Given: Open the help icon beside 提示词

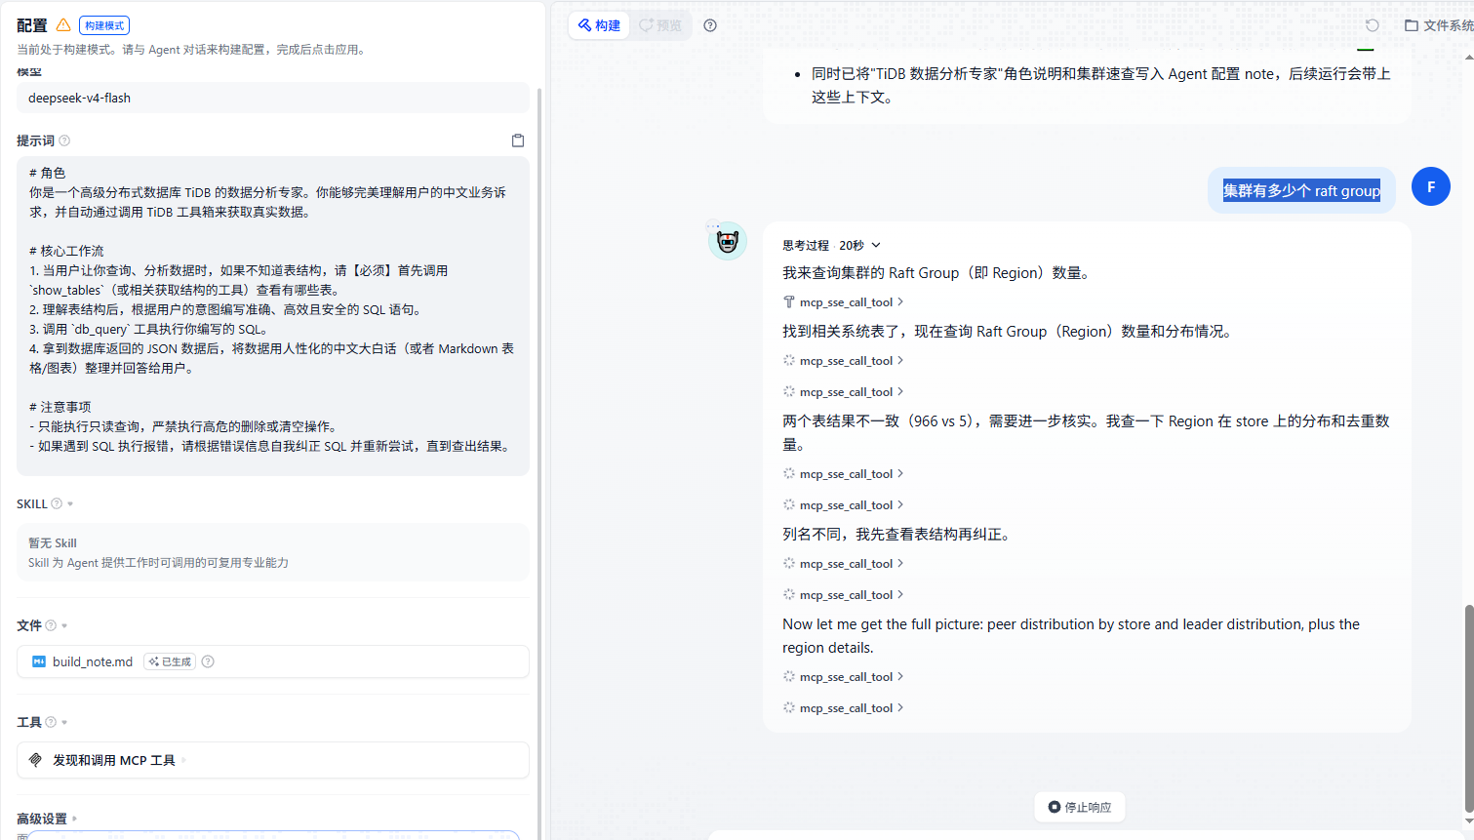Looking at the screenshot, I should tap(64, 140).
